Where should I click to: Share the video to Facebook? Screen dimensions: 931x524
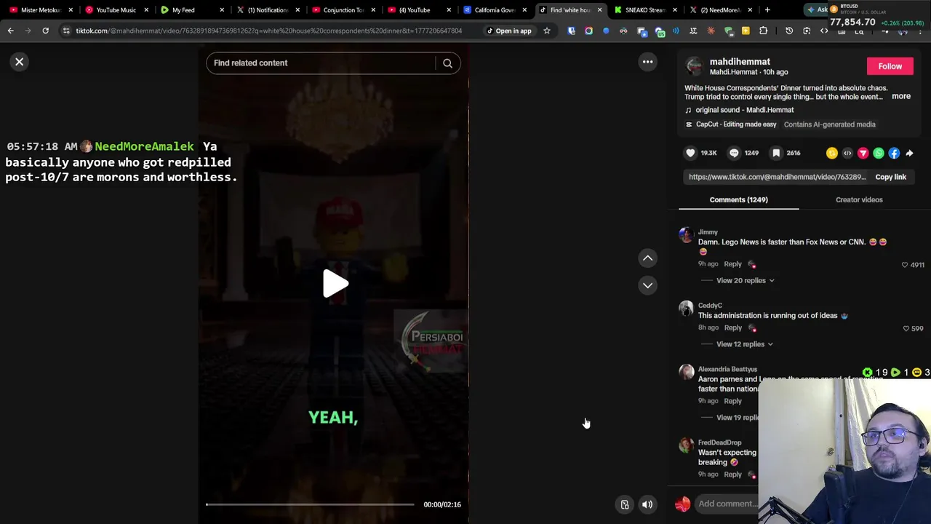(894, 153)
